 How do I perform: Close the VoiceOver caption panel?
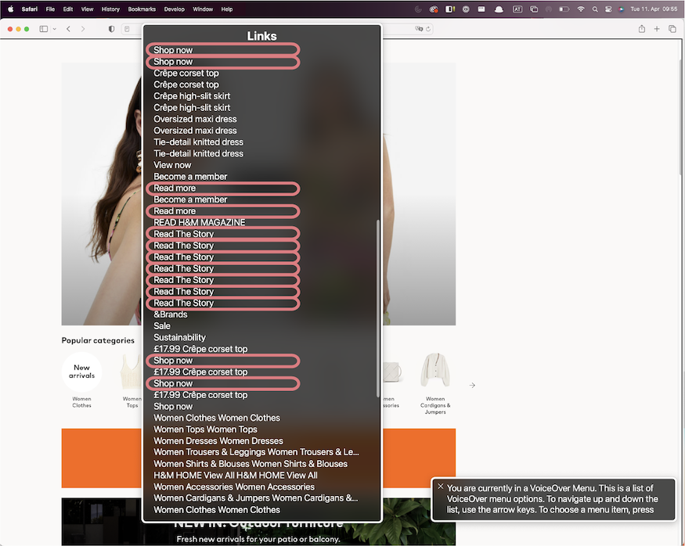click(x=440, y=487)
